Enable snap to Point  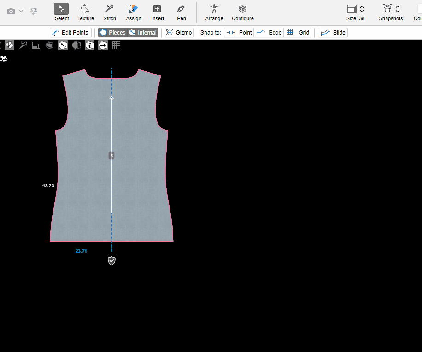(239, 33)
